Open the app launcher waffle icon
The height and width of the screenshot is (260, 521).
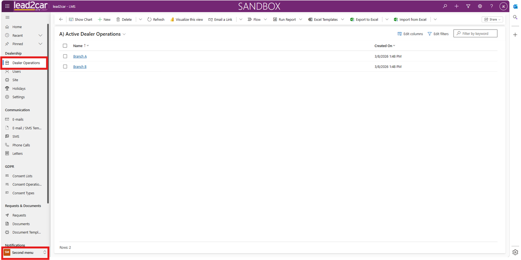point(7,6)
